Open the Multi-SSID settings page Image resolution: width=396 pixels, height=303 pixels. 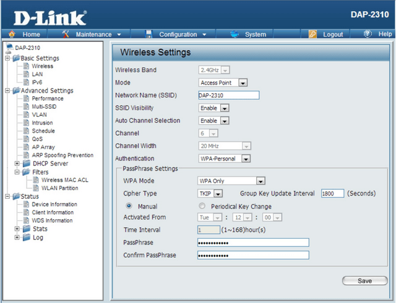pos(44,107)
